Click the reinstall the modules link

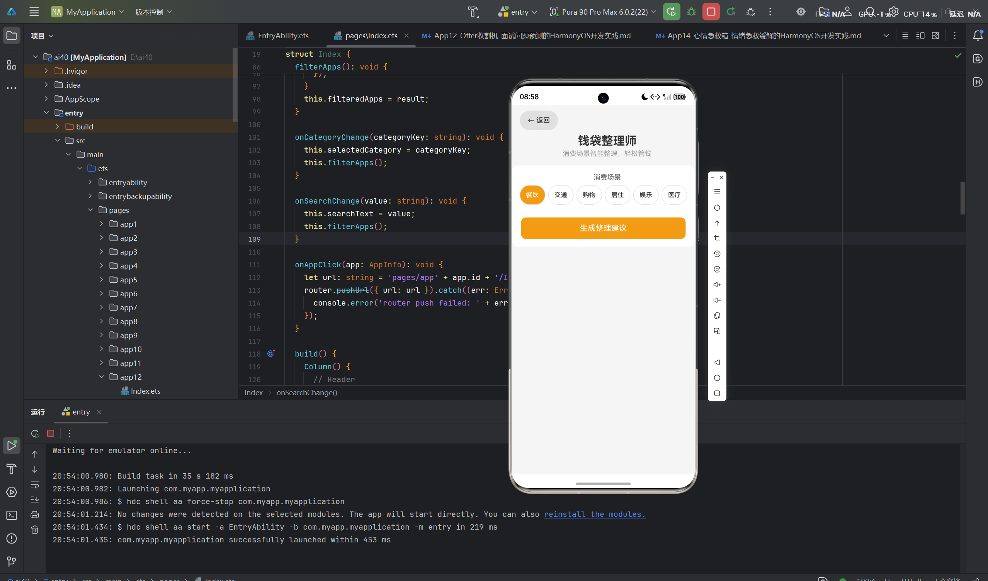pos(595,514)
